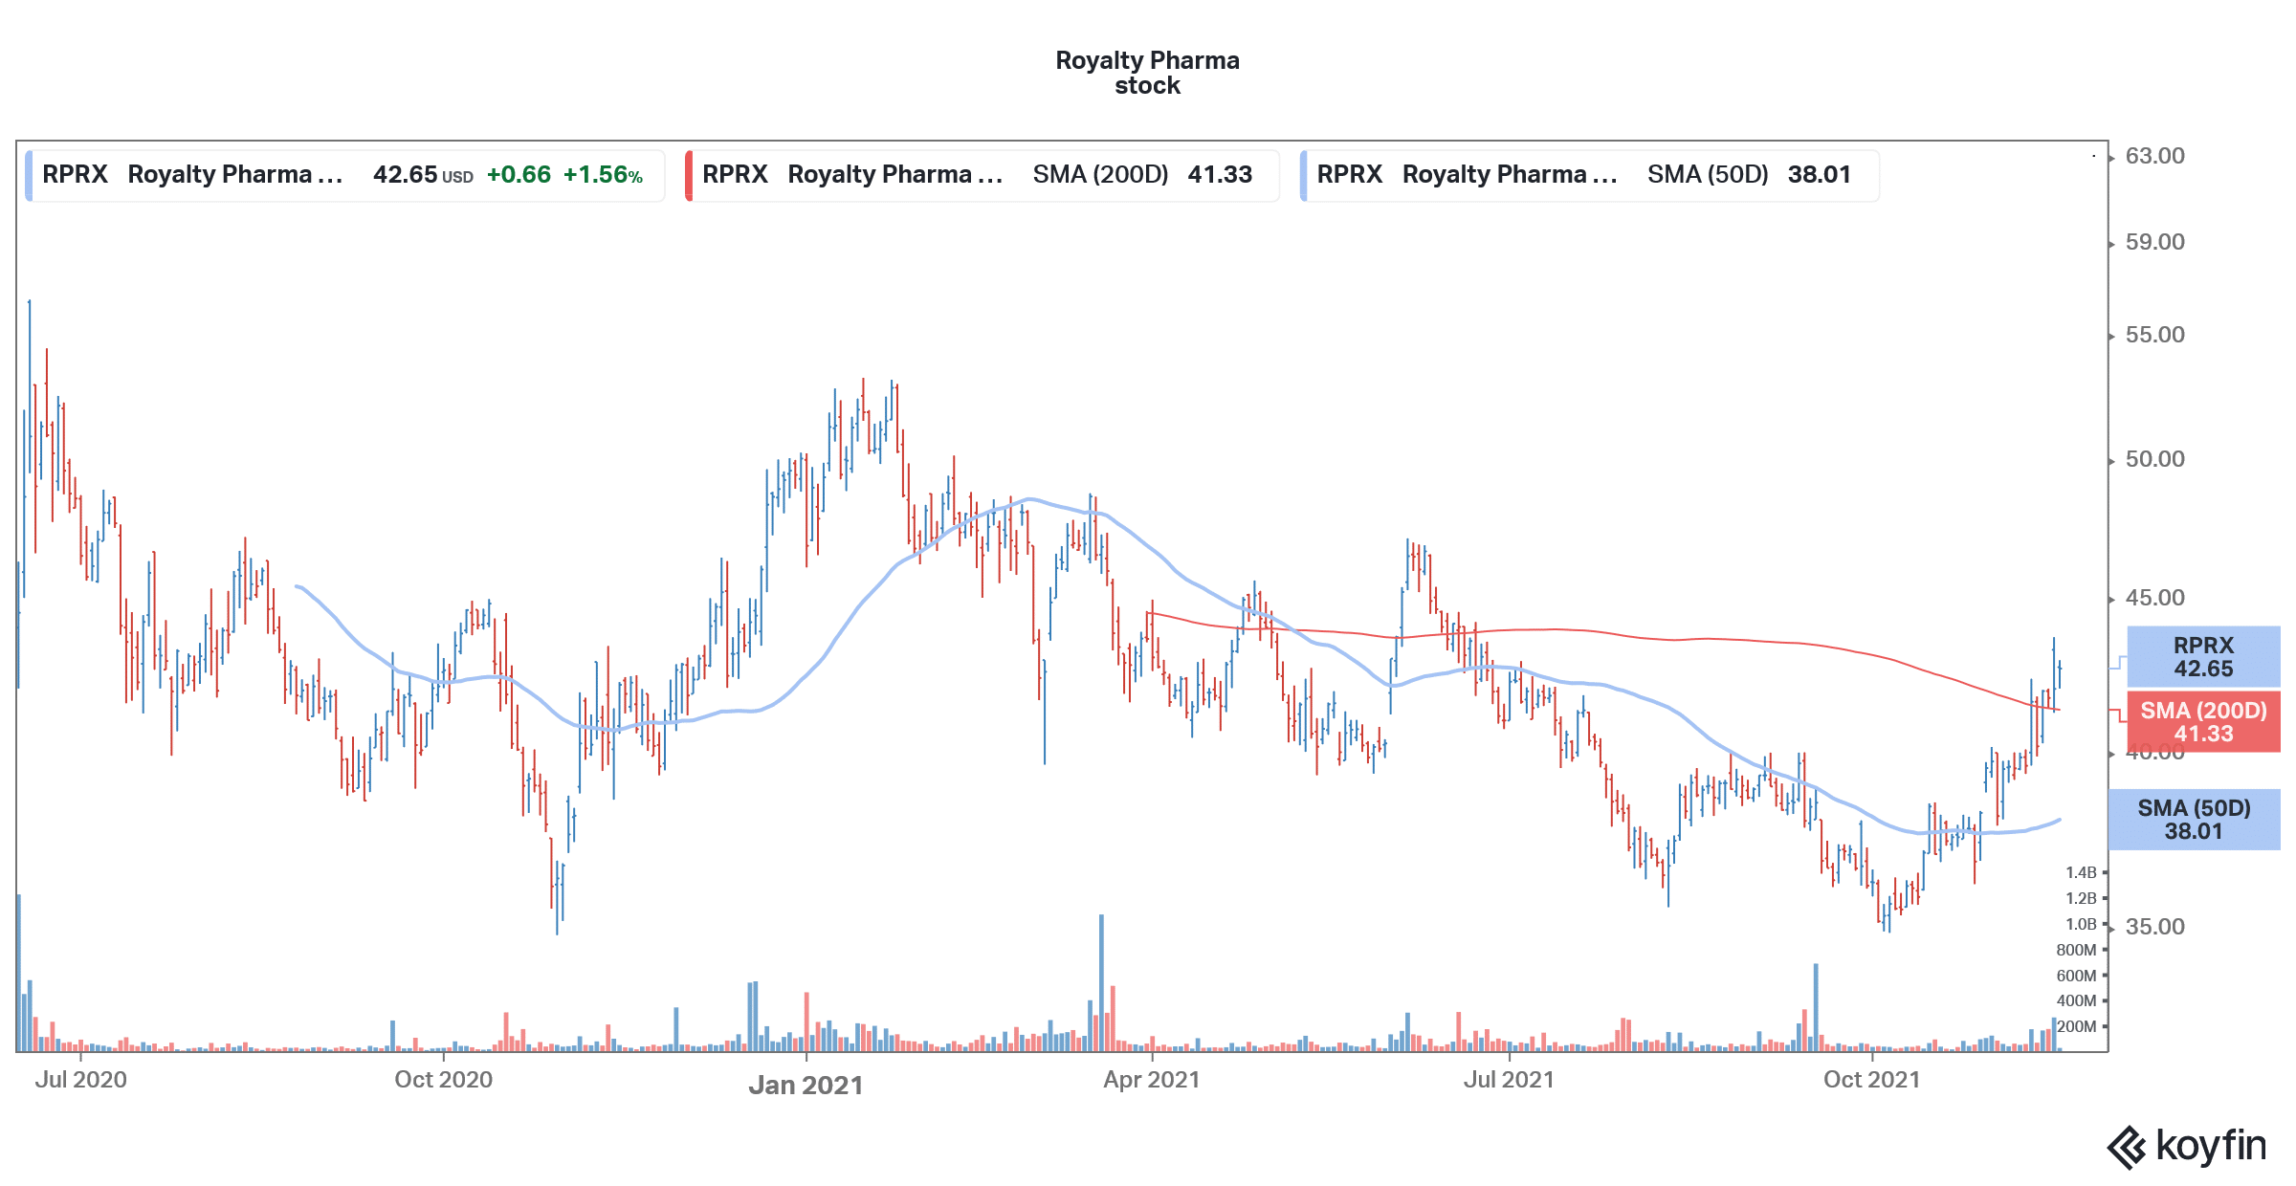Click the koyfin wordmark text

2211,1146
